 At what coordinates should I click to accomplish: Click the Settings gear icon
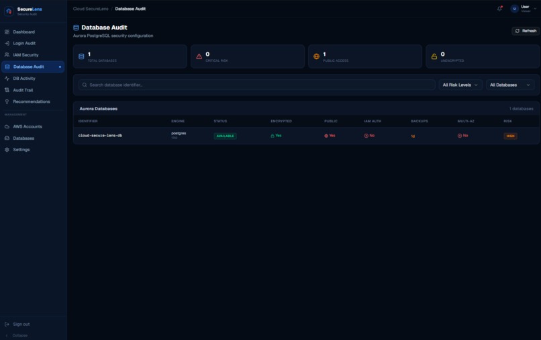(7, 150)
